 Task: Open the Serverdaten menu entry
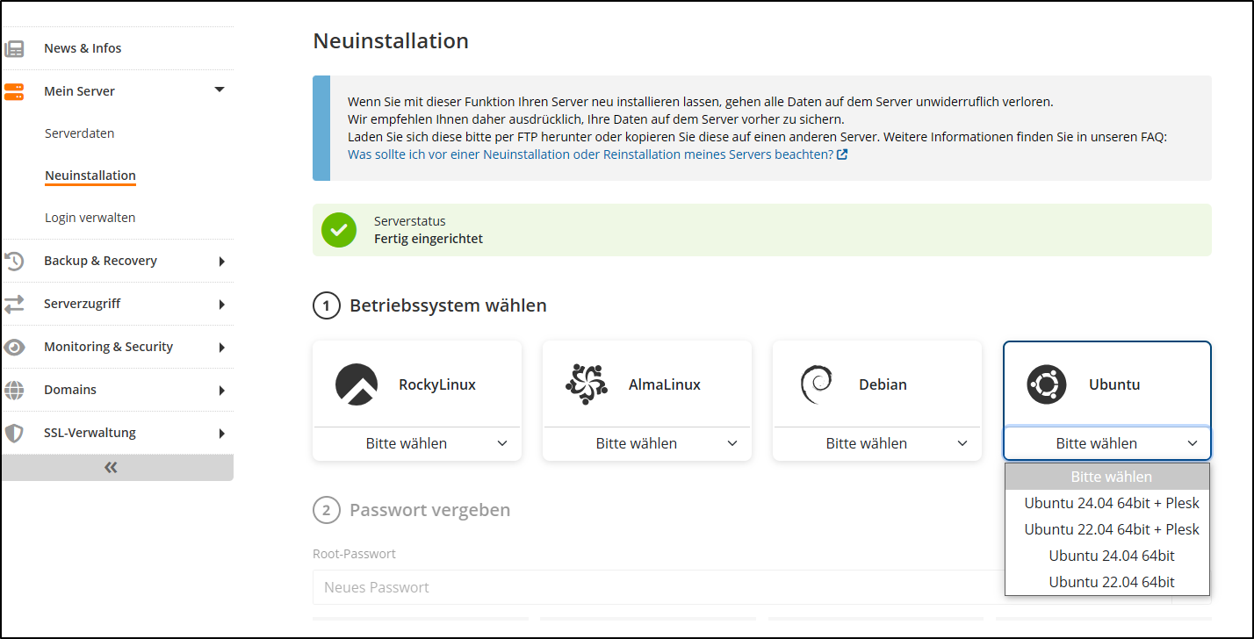[78, 133]
